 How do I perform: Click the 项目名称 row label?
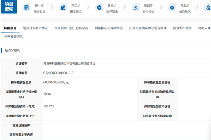[21, 63]
